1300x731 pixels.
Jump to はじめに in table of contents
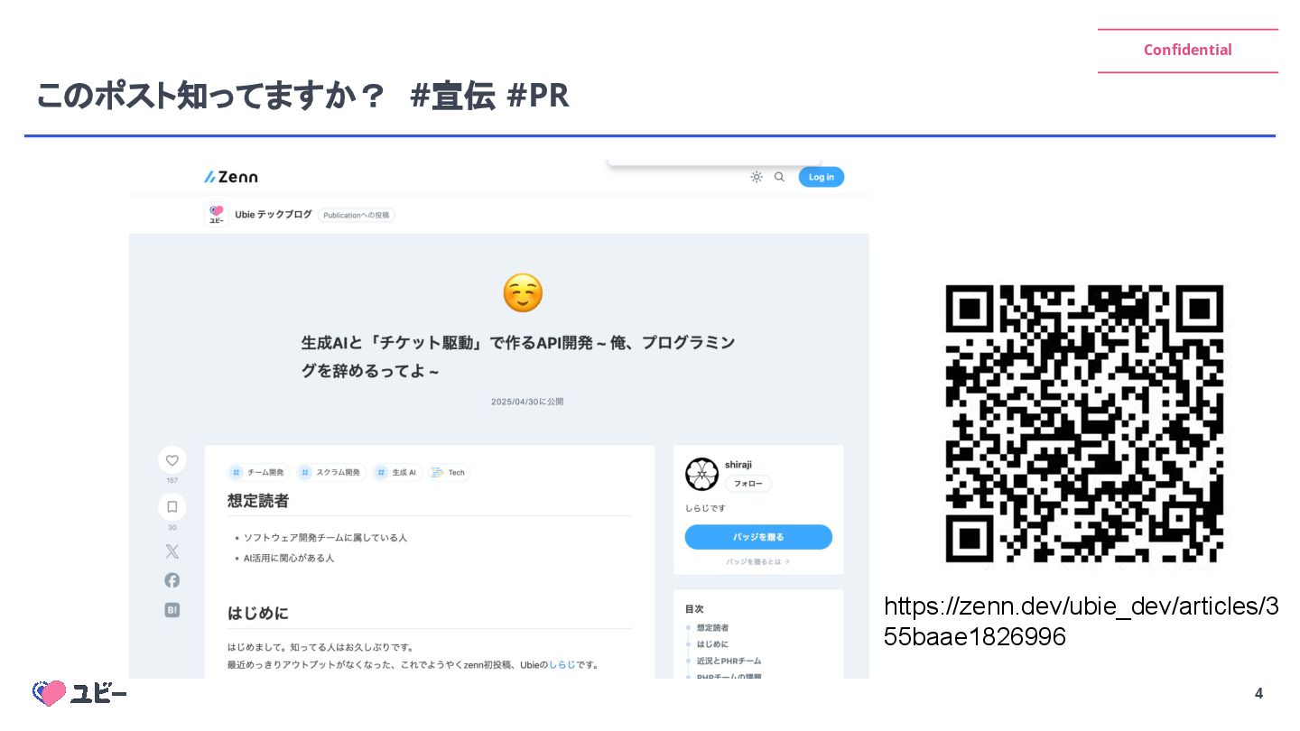712,644
